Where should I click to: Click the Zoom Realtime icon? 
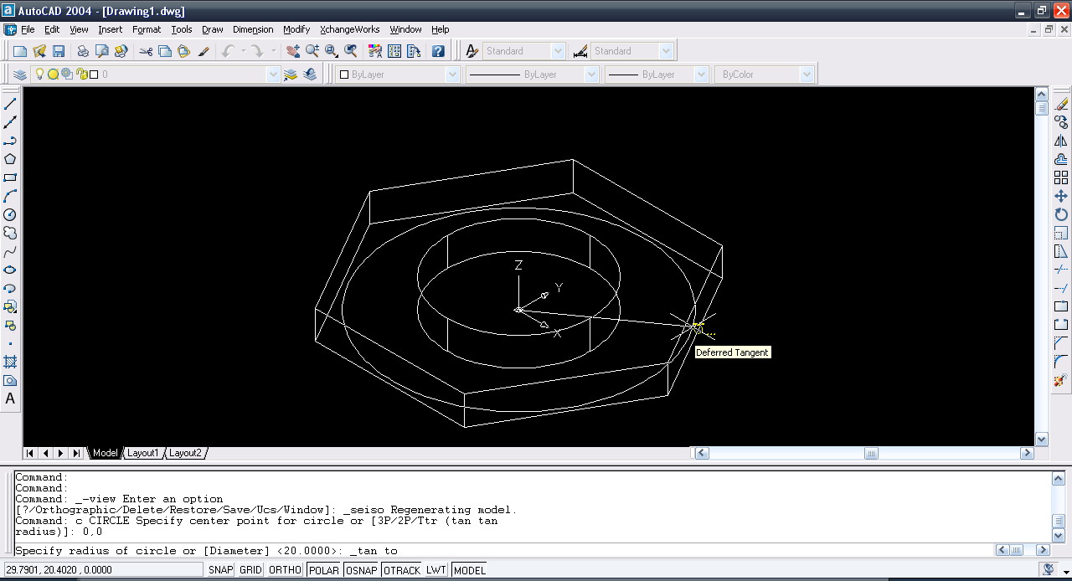(312, 51)
